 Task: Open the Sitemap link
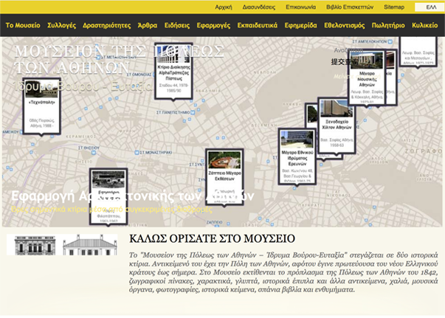click(394, 7)
